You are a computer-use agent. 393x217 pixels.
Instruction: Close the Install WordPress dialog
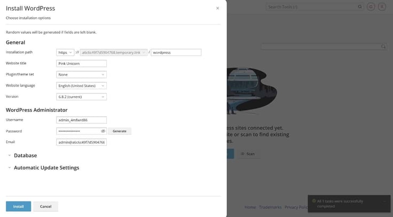pyautogui.click(x=217, y=8)
